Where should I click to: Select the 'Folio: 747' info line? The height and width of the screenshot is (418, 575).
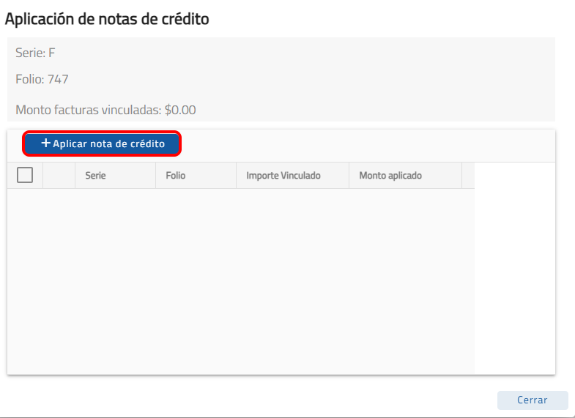tap(42, 79)
